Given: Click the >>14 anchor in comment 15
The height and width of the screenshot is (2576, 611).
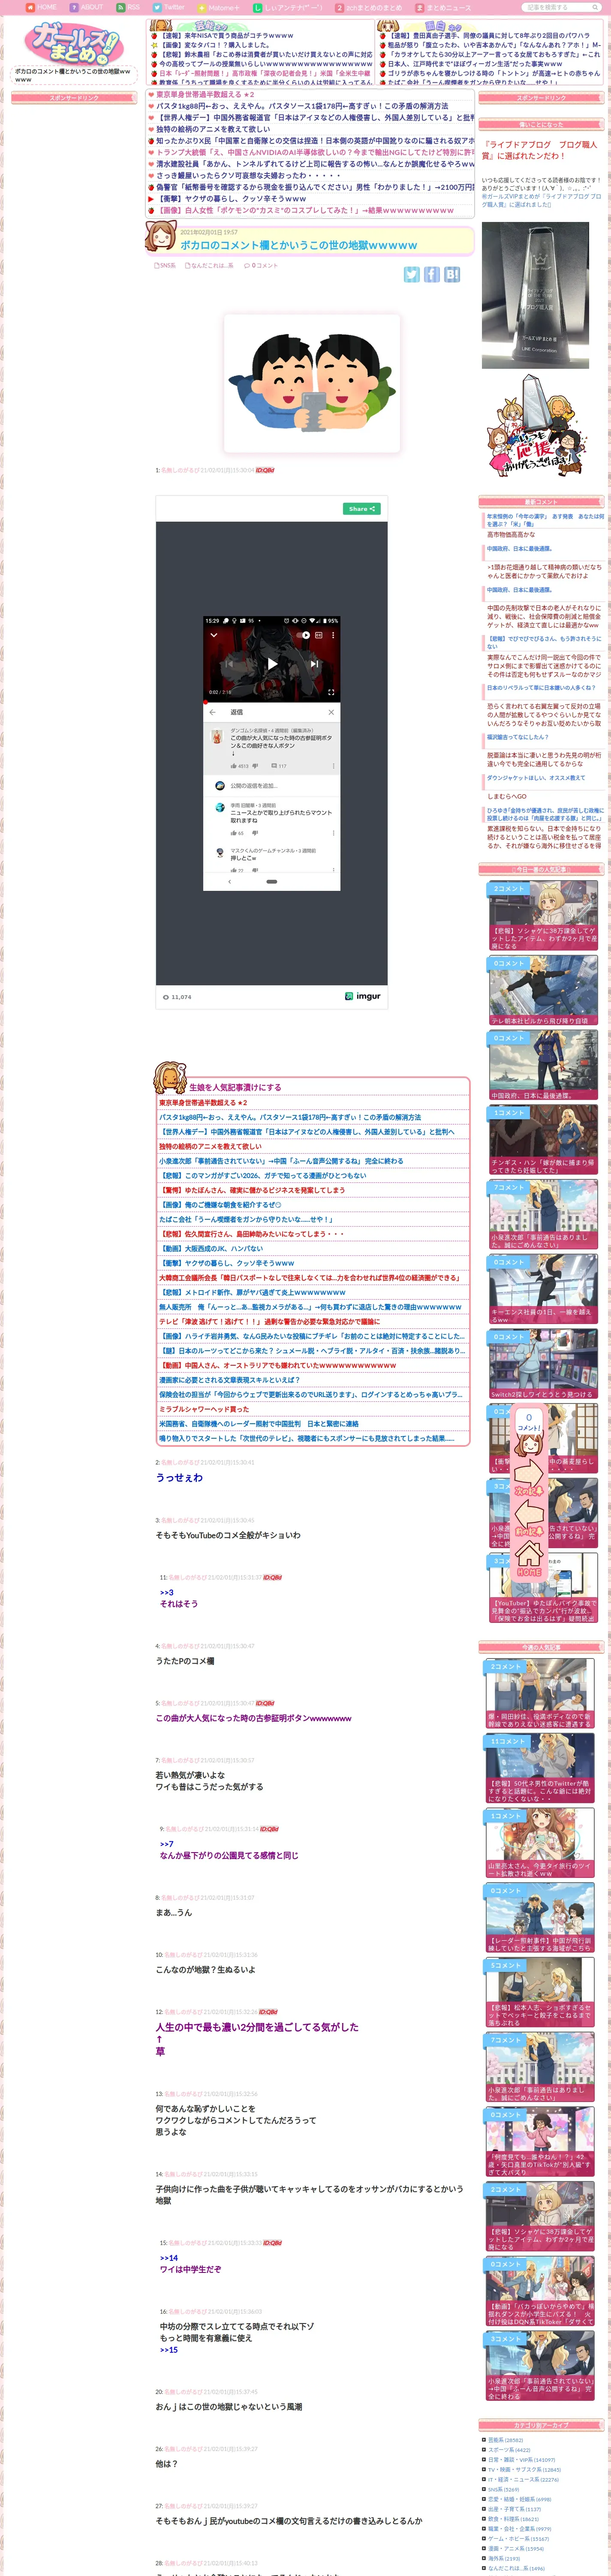Looking at the screenshot, I should (x=169, y=2258).
